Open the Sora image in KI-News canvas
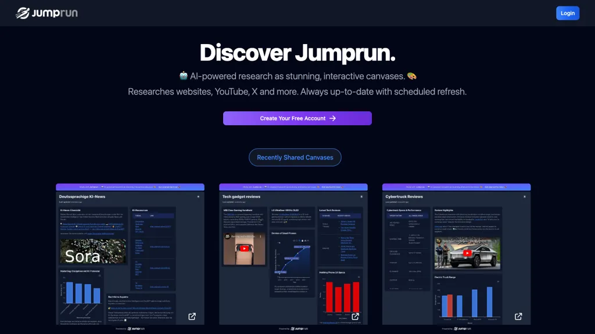 [93, 252]
